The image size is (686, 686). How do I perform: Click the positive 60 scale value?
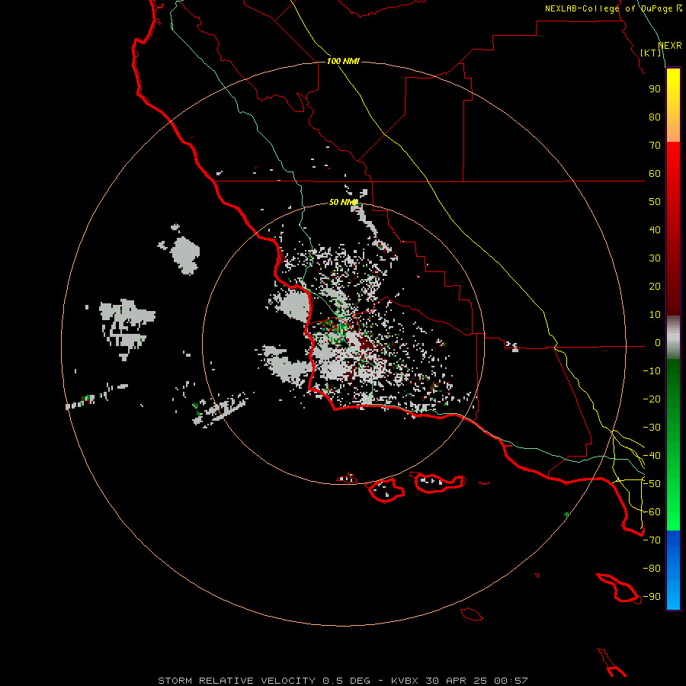[x=655, y=174]
